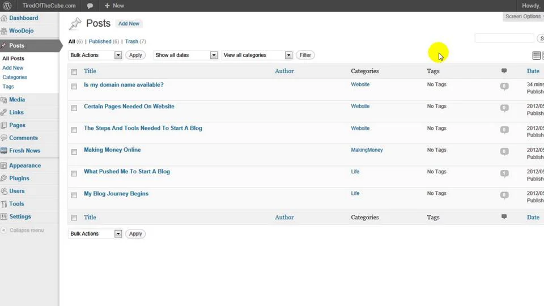Viewport: 544px width, 306px height.
Task: Open 'View all categories' dropdown
Action: tap(257, 55)
